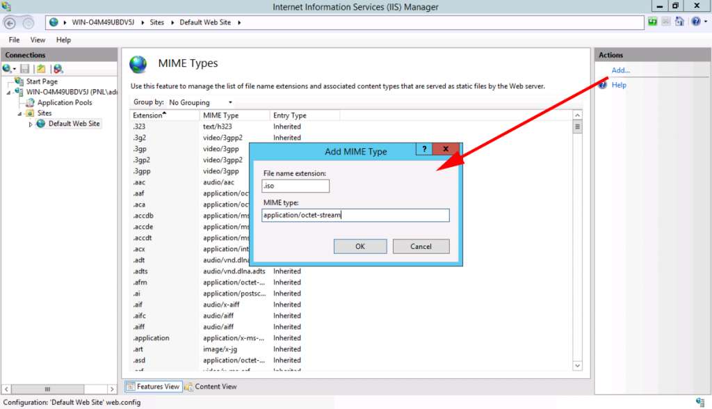Click the forward navigation arrow
Image resolution: width=712 pixels, height=409 pixels.
[28, 22]
